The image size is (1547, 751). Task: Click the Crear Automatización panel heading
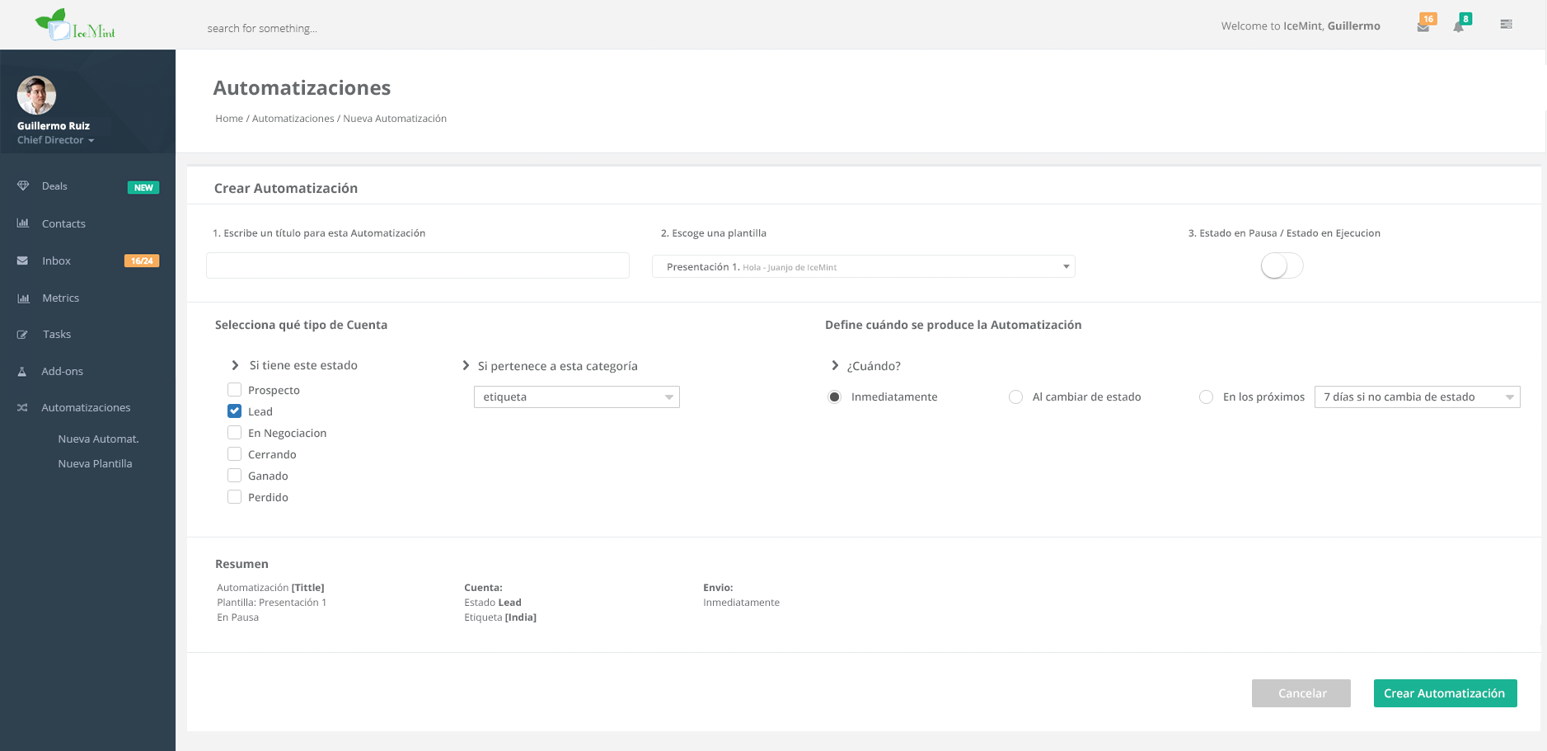286,188
